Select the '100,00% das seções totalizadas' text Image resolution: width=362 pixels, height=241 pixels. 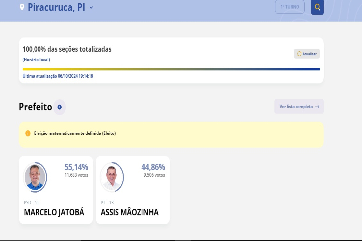[x=67, y=49]
